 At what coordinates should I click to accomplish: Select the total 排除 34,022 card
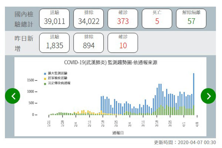tap(88, 18)
